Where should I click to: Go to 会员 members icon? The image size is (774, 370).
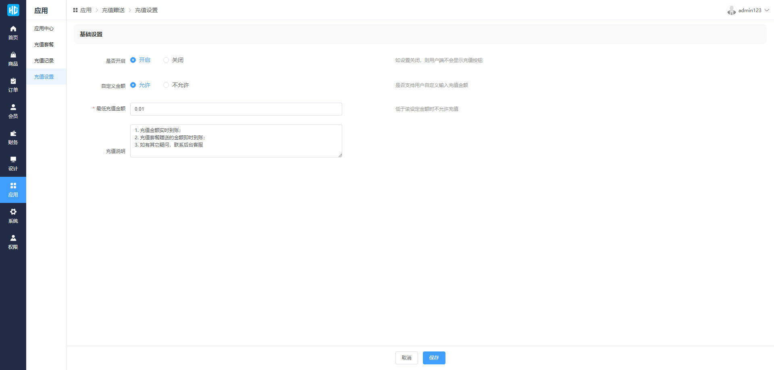pyautogui.click(x=13, y=107)
